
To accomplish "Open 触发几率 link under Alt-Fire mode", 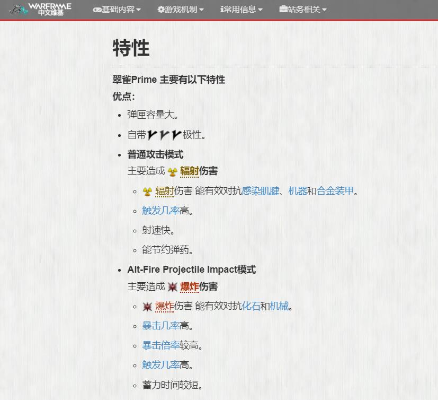I will coord(160,366).
